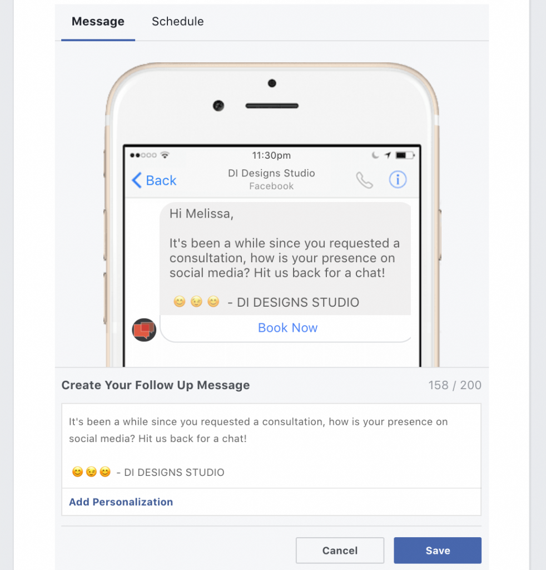Click the moon do-not-disturb icon

tap(375, 155)
